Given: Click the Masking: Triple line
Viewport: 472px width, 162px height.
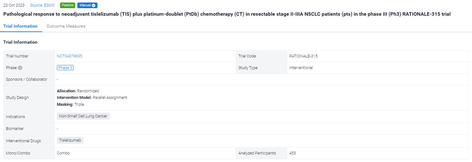Looking at the screenshot, I should pos(70,105).
